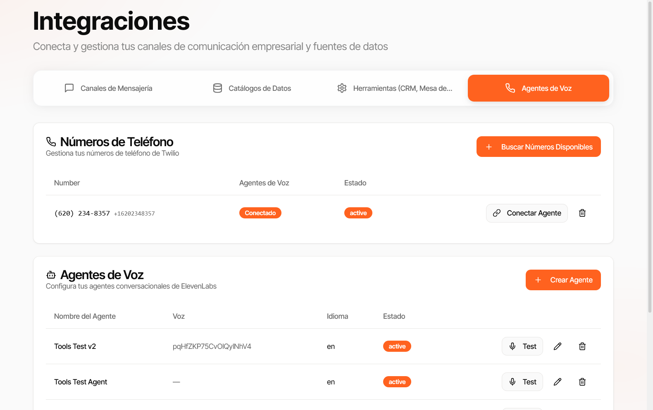Open the Herramientas (CRM, Mesa de...) tab
653x410 pixels.
point(395,88)
